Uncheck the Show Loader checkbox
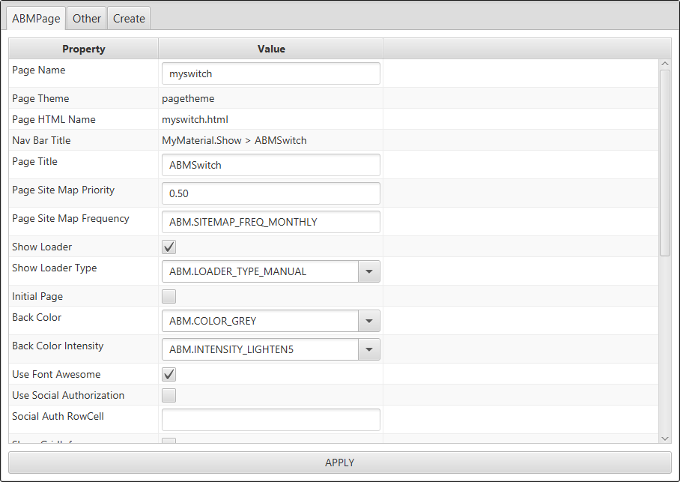Image resolution: width=680 pixels, height=482 pixels. pyautogui.click(x=169, y=247)
